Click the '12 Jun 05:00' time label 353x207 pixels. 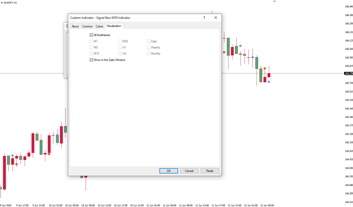pos(267,205)
